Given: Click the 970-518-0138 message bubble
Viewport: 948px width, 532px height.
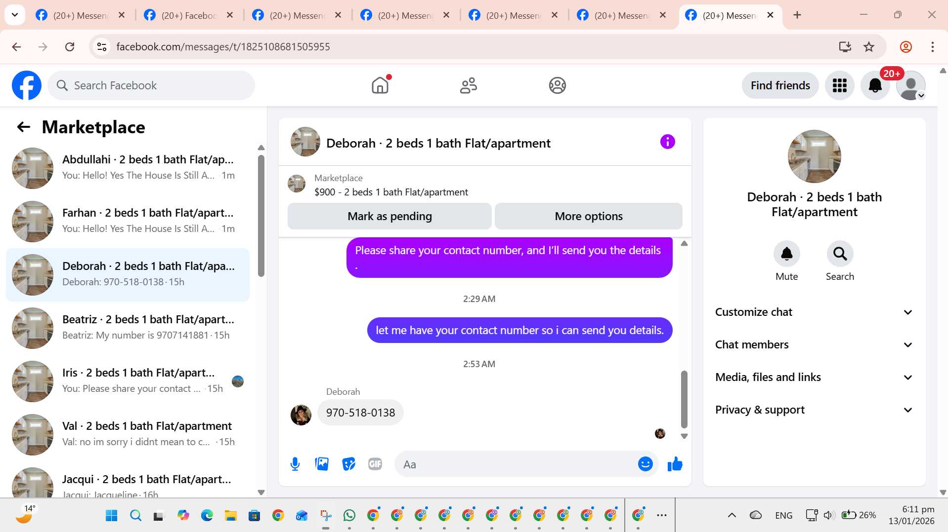Looking at the screenshot, I should (360, 413).
